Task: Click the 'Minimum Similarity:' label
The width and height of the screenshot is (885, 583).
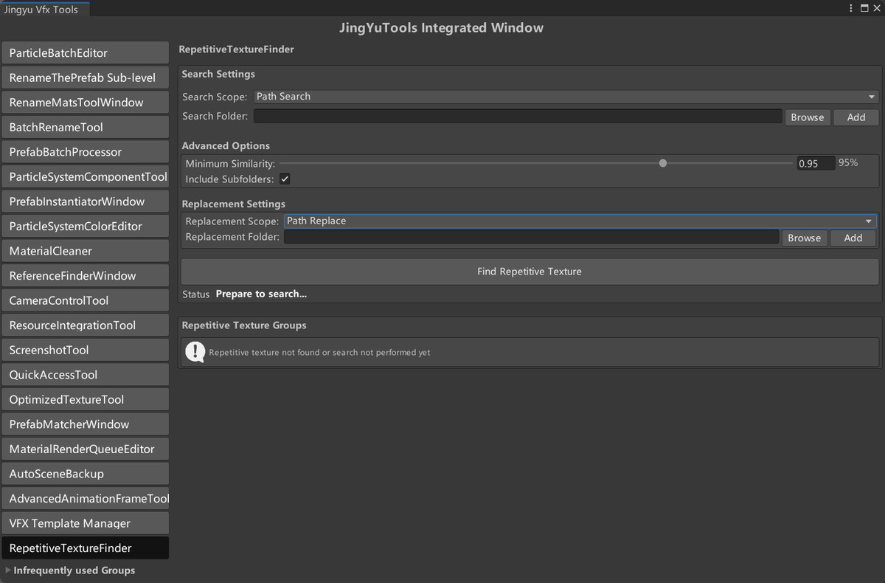Action: click(x=230, y=164)
